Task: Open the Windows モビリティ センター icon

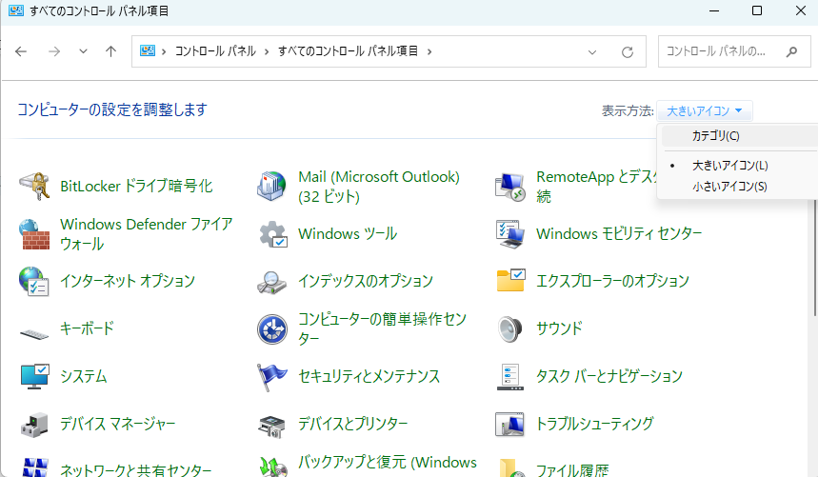Action: (509, 234)
